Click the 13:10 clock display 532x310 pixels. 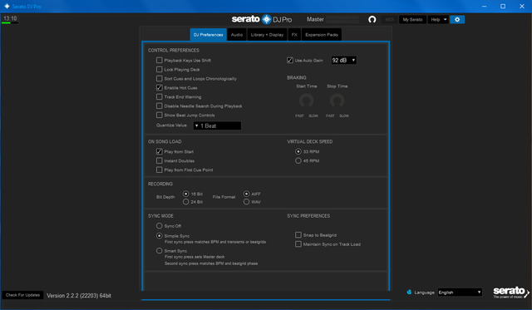point(10,18)
